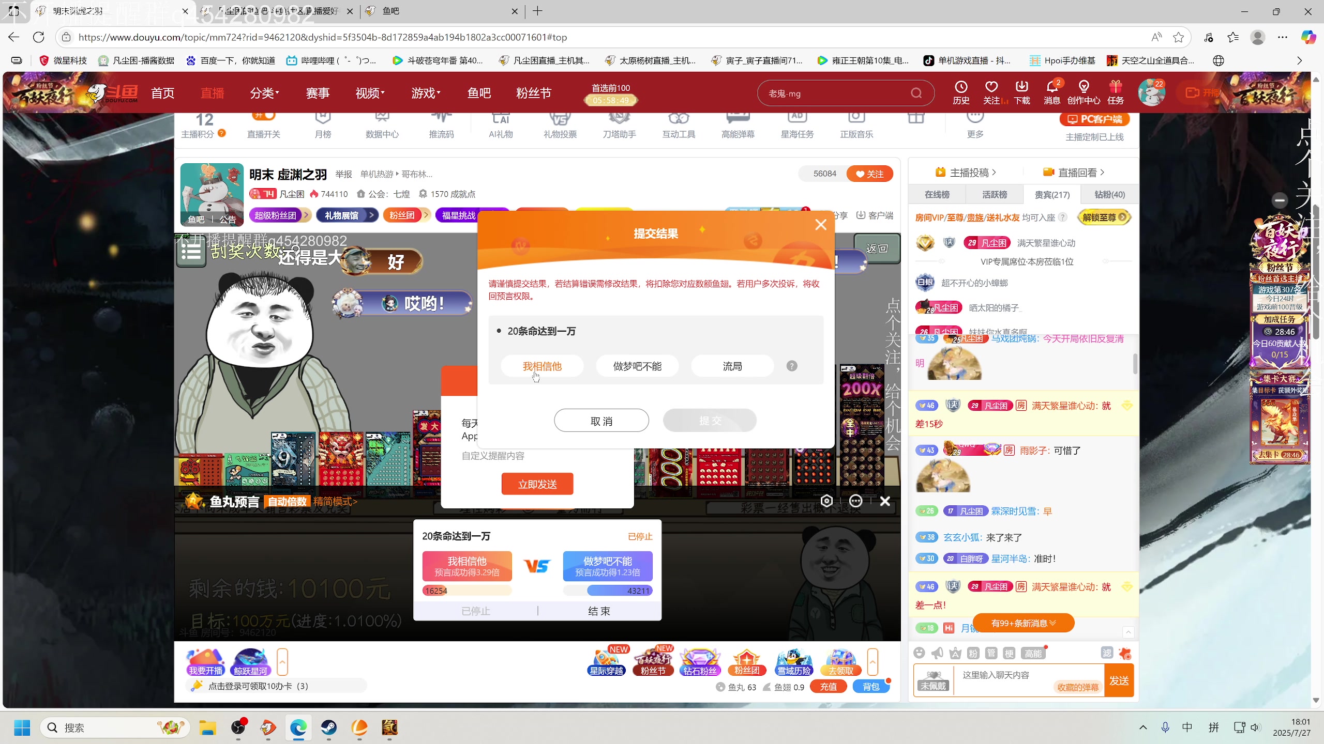Open 创作中心 lightbulb icon

[1084, 93]
